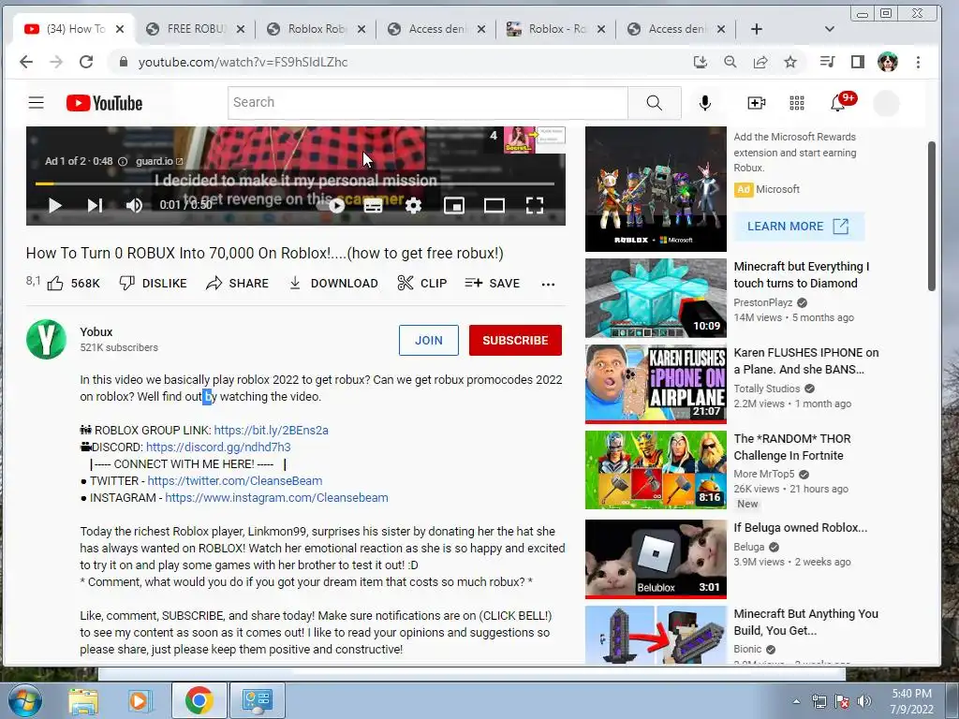Bookmark this page star
The width and height of the screenshot is (959, 719).
click(x=790, y=62)
